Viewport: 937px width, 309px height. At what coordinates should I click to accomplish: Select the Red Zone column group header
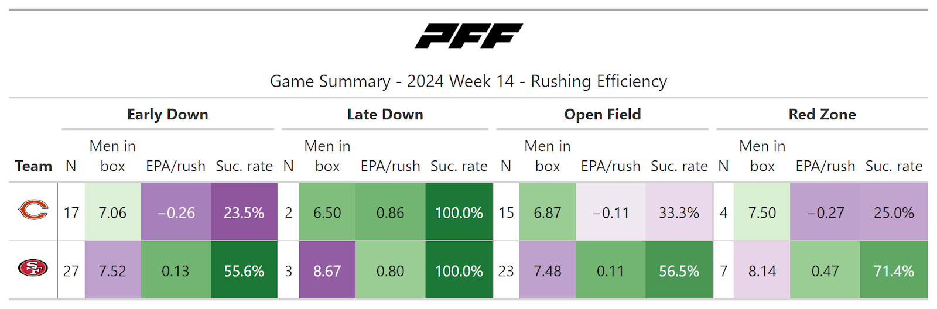(x=822, y=115)
